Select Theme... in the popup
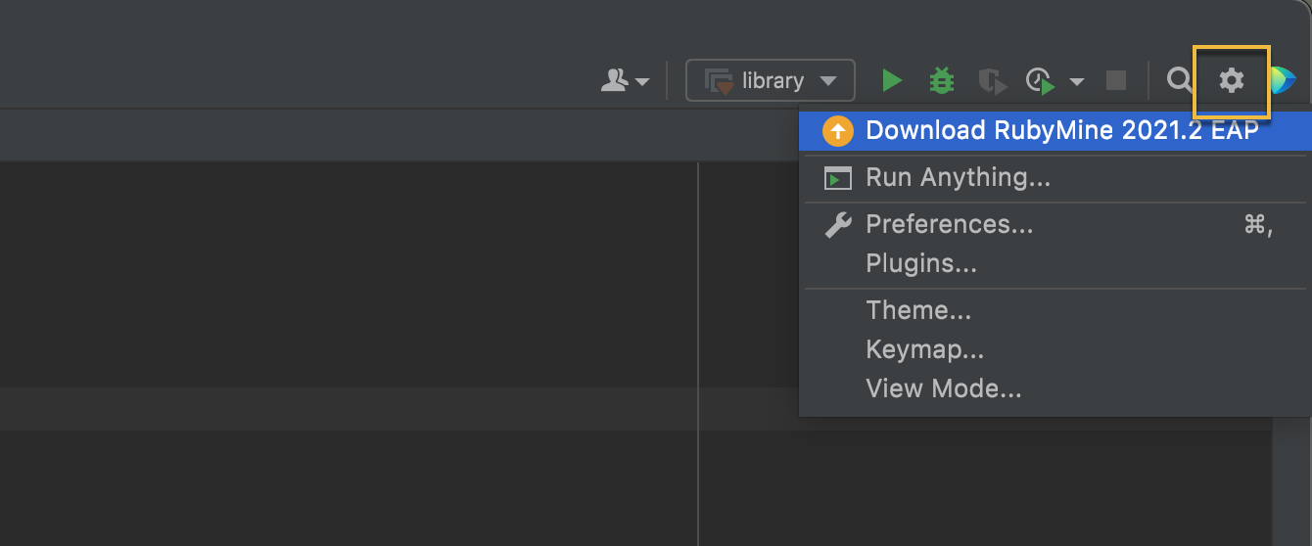 click(x=1054, y=311)
